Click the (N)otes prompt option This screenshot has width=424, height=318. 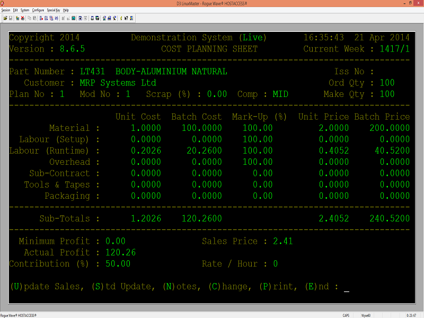(182, 287)
